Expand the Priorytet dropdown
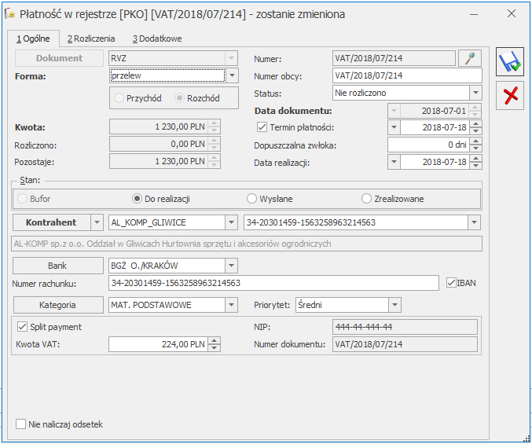This screenshot has width=532, height=444. [x=394, y=305]
